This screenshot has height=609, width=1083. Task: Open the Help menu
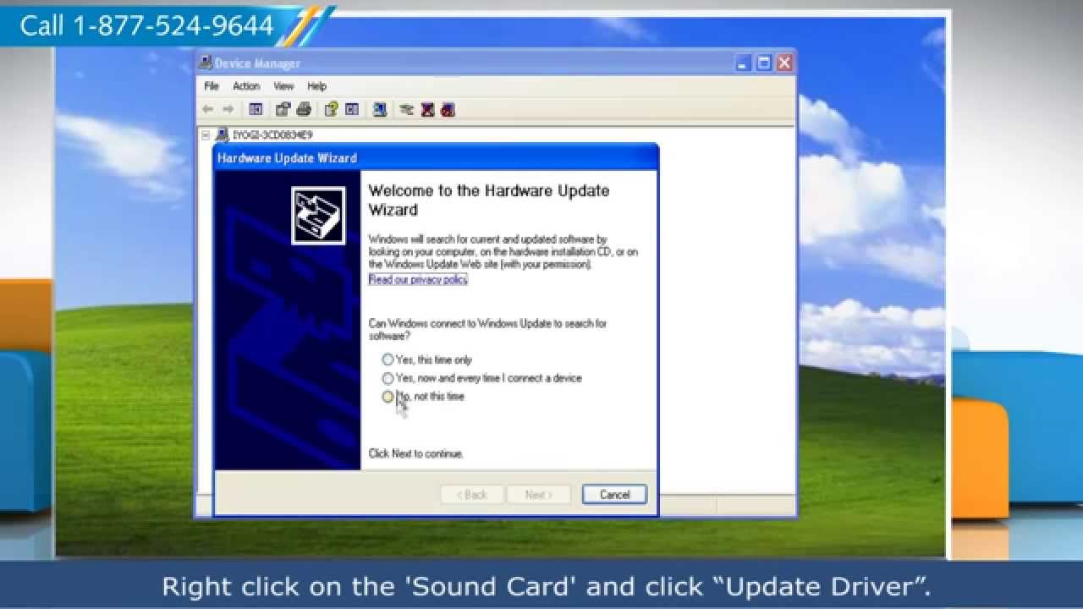click(316, 86)
